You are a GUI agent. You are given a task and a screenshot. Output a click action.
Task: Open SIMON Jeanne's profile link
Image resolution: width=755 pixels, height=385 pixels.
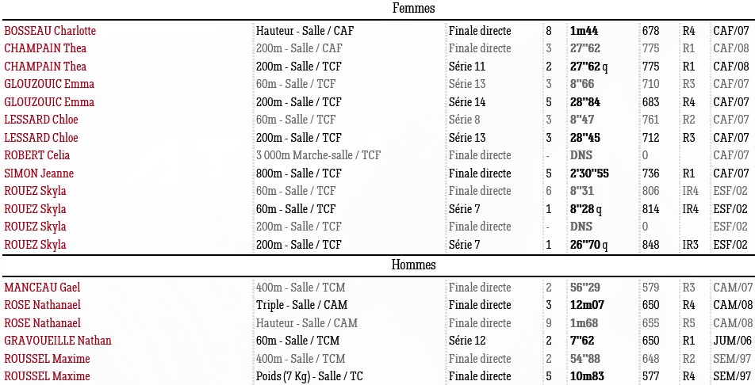click(39, 173)
